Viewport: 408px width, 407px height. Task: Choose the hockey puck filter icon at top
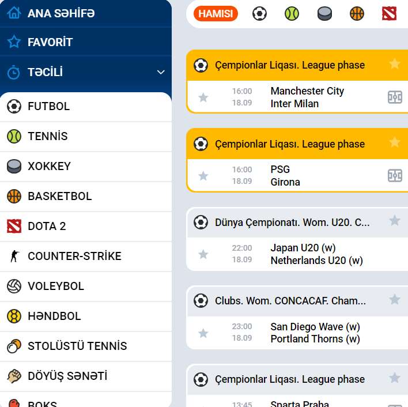click(324, 13)
